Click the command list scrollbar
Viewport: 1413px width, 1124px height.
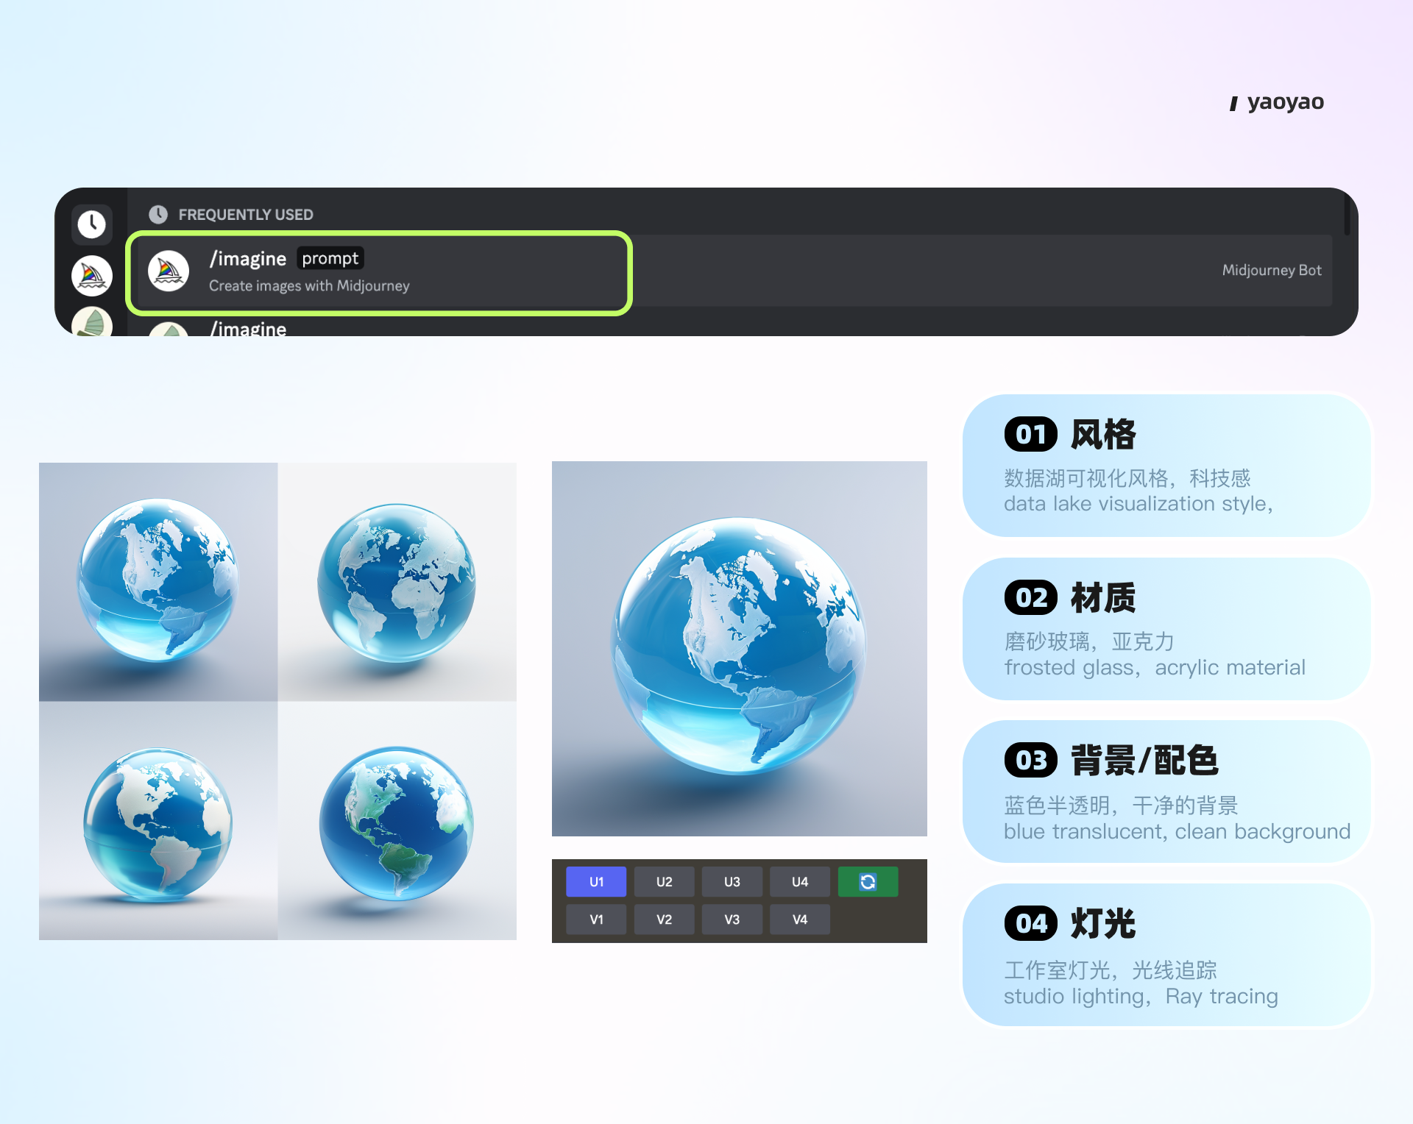point(1347,213)
